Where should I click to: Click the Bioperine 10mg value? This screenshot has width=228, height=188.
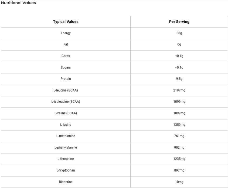click(179, 182)
